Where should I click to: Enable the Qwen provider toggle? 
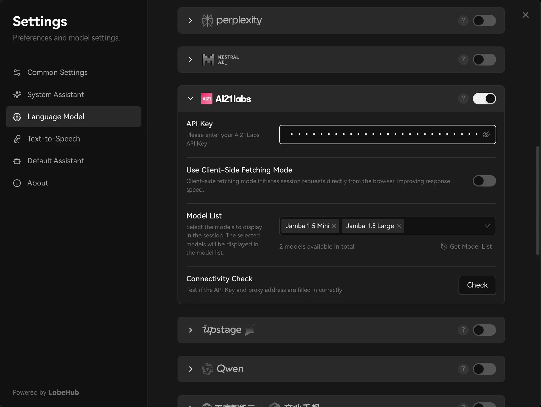click(x=484, y=369)
